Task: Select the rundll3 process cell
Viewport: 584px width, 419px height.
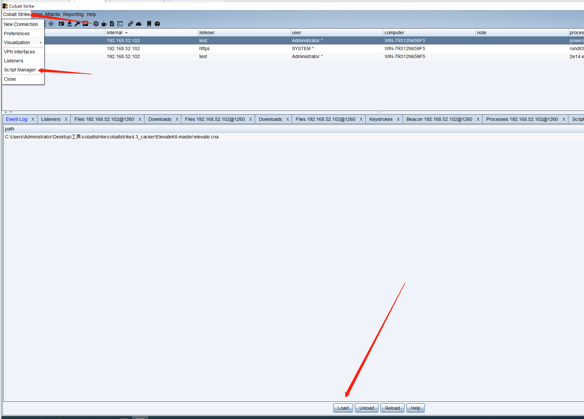Action: [x=576, y=48]
